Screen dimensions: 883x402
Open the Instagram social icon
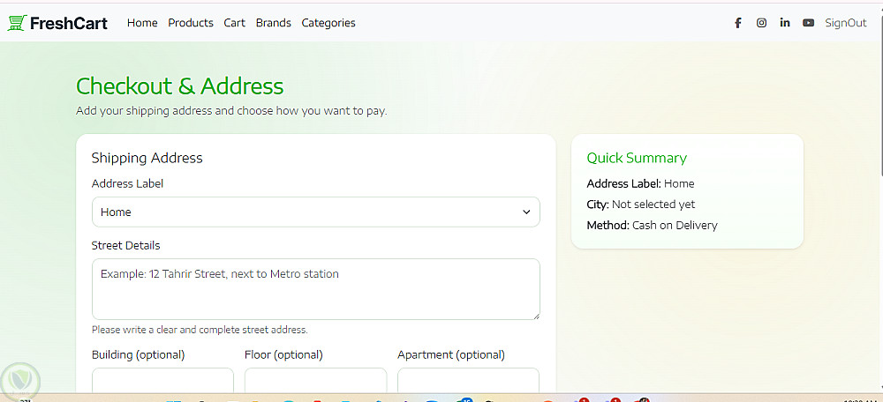(761, 23)
